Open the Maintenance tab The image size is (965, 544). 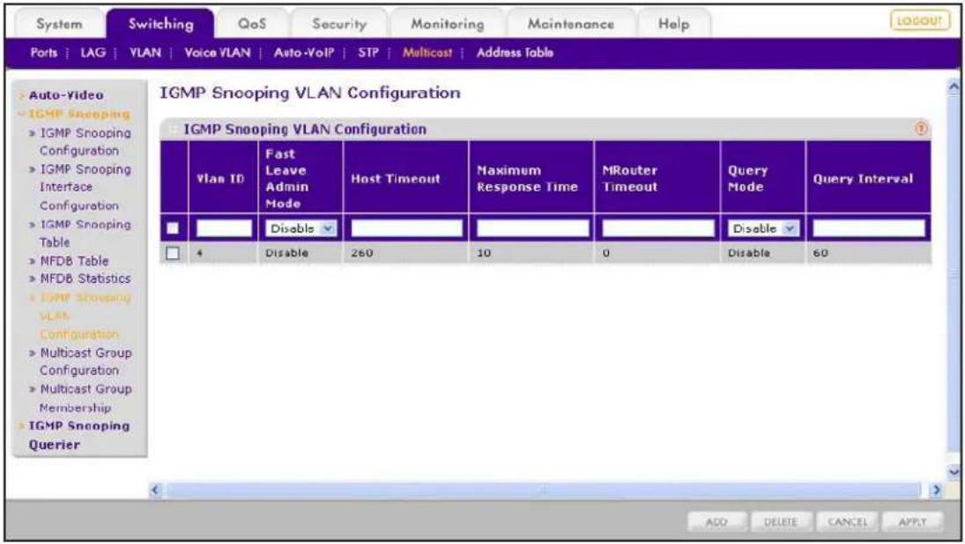click(x=570, y=24)
